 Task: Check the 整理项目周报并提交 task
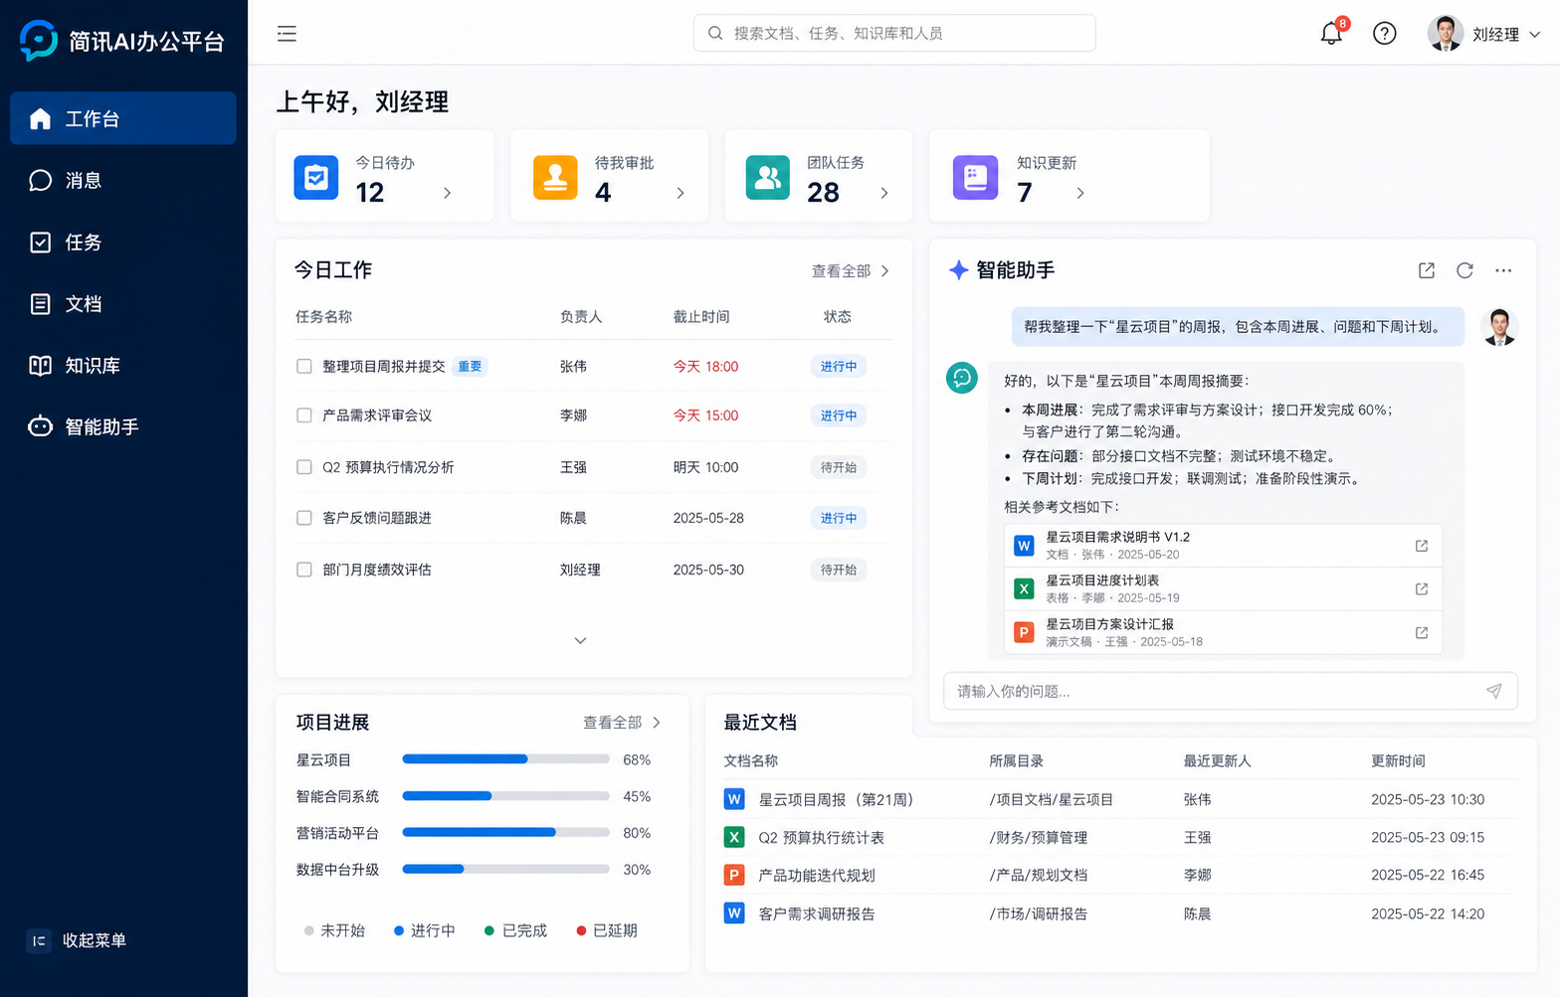(x=304, y=367)
